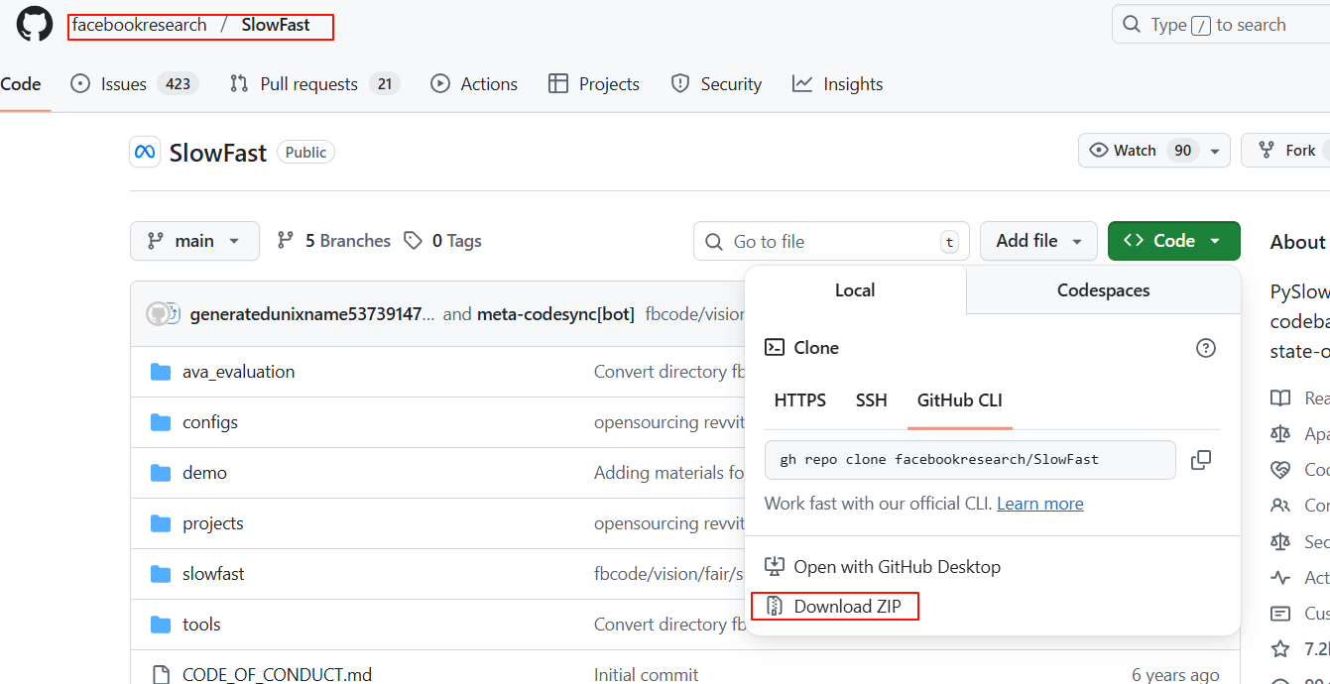Click the configs folder icon
This screenshot has width=1330, height=684.
click(161, 422)
